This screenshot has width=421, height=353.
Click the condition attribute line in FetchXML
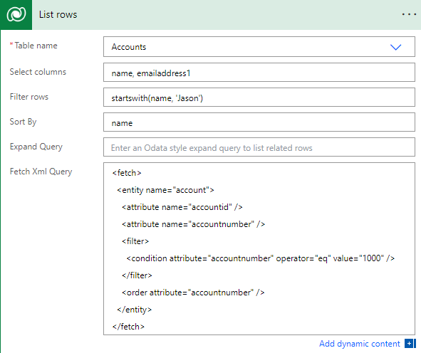tap(261, 258)
